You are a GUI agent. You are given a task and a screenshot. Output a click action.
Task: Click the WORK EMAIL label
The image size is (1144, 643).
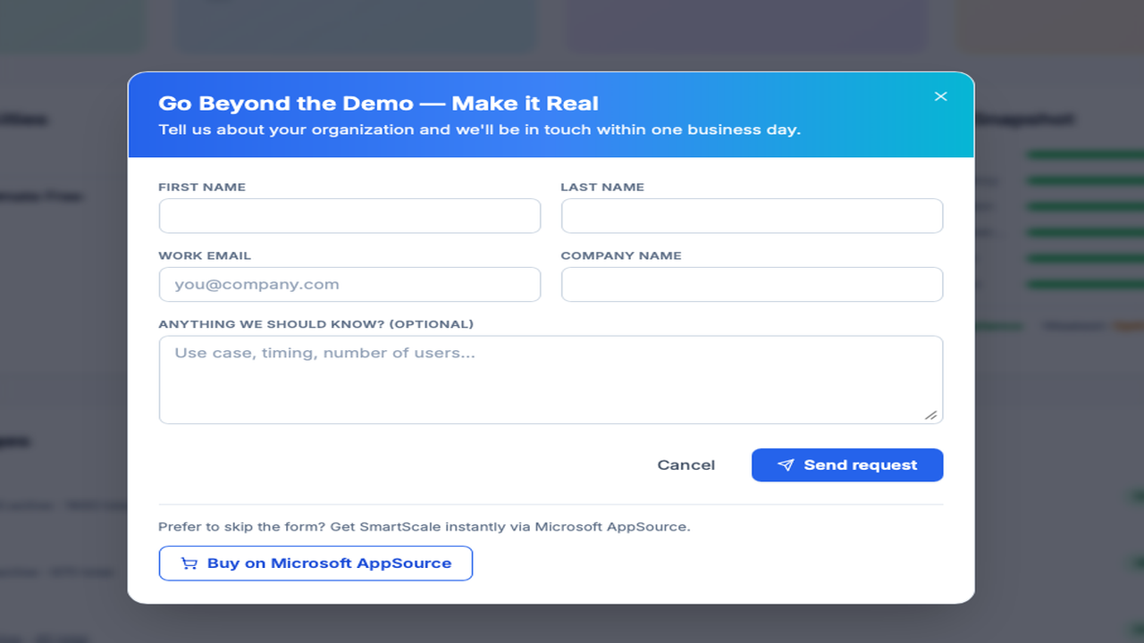[205, 255]
